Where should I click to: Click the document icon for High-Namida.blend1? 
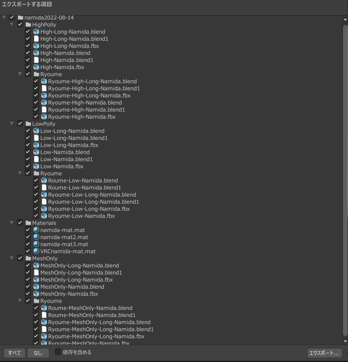[x=35, y=60]
